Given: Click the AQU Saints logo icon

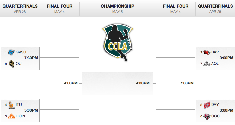Looking at the screenshot, I should pyautogui.click(x=207, y=64).
